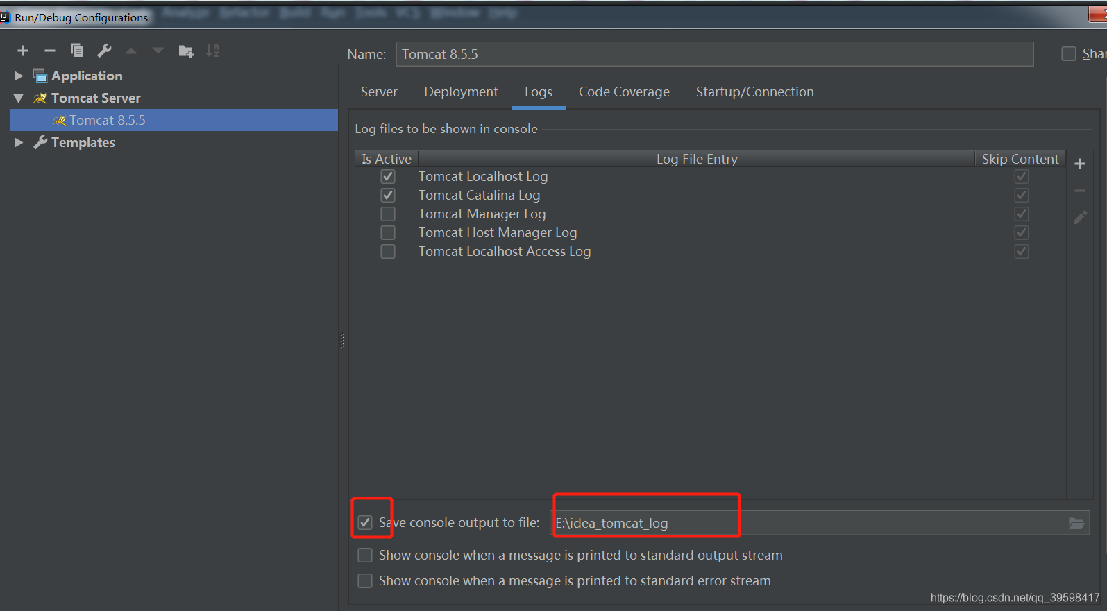1107x611 pixels.
Task: Toggle the Share checkbox
Action: tap(1069, 53)
